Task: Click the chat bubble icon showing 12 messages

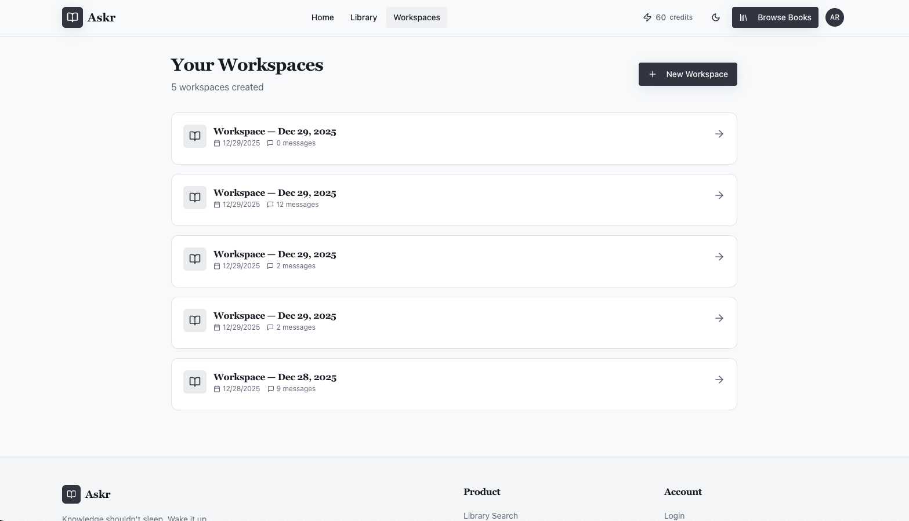Action: tap(270, 205)
